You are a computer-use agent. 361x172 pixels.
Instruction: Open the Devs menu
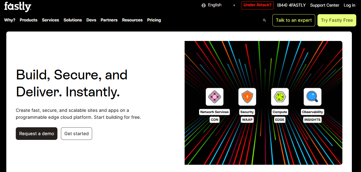click(x=91, y=20)
